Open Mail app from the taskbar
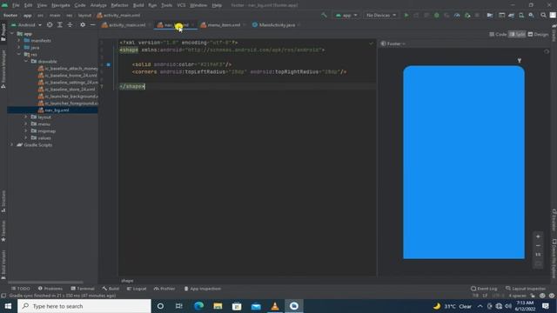The image size is (557, 313). click(x=256, y=306)
